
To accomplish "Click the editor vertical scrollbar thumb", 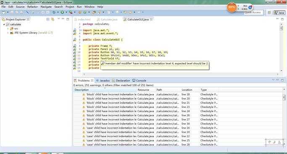I will [x=281, y=28].
